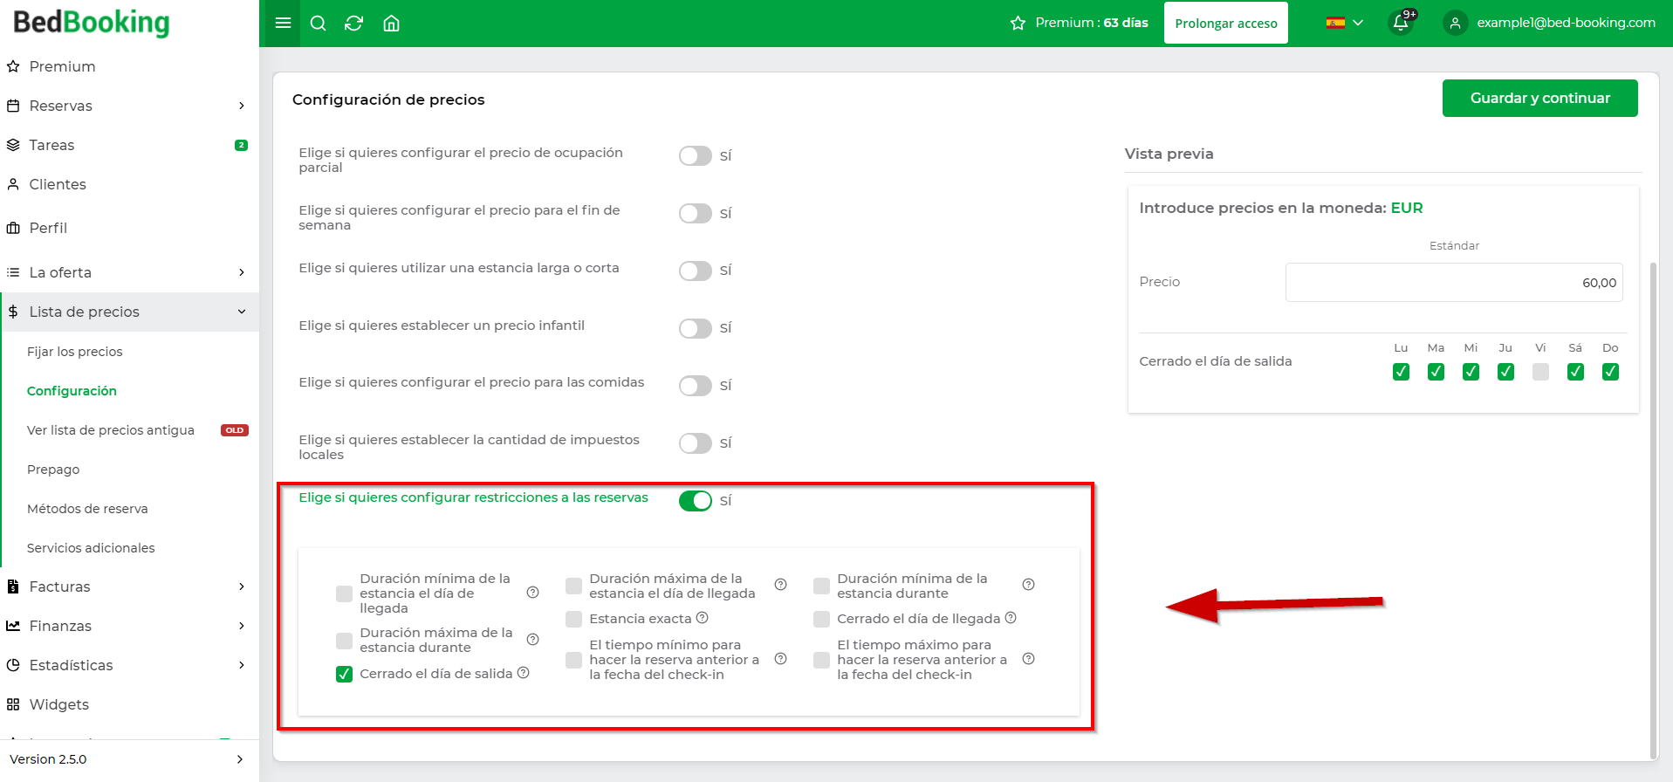This screenshot has height=782, width=1673.
Task: Check Vi day checkbox in preview
Action: click(1540, 372)
